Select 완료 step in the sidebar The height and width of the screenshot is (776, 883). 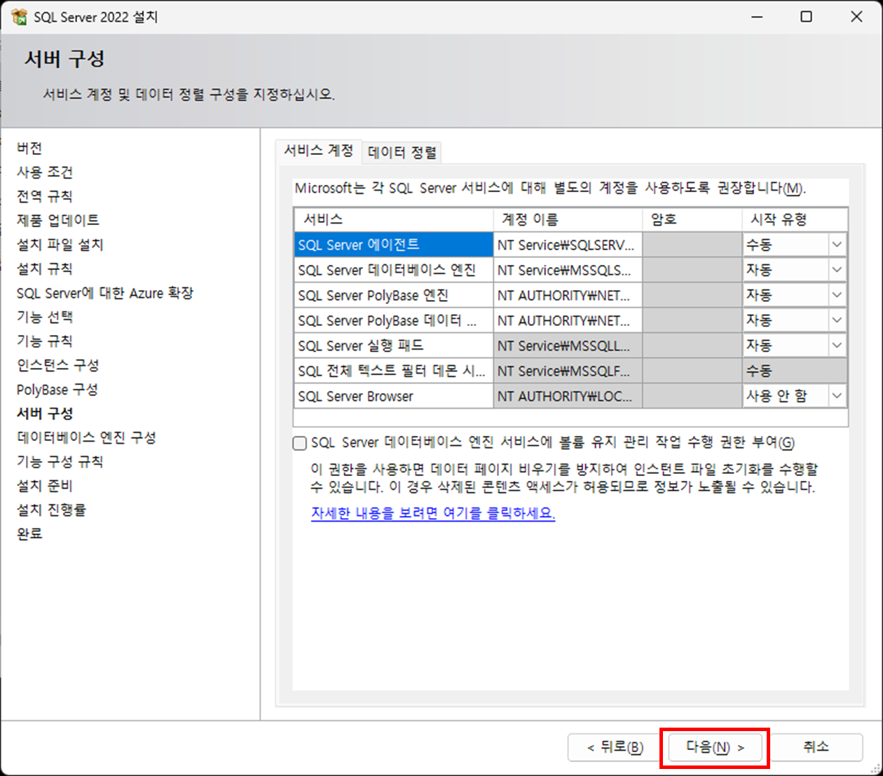tap(29, 533)
